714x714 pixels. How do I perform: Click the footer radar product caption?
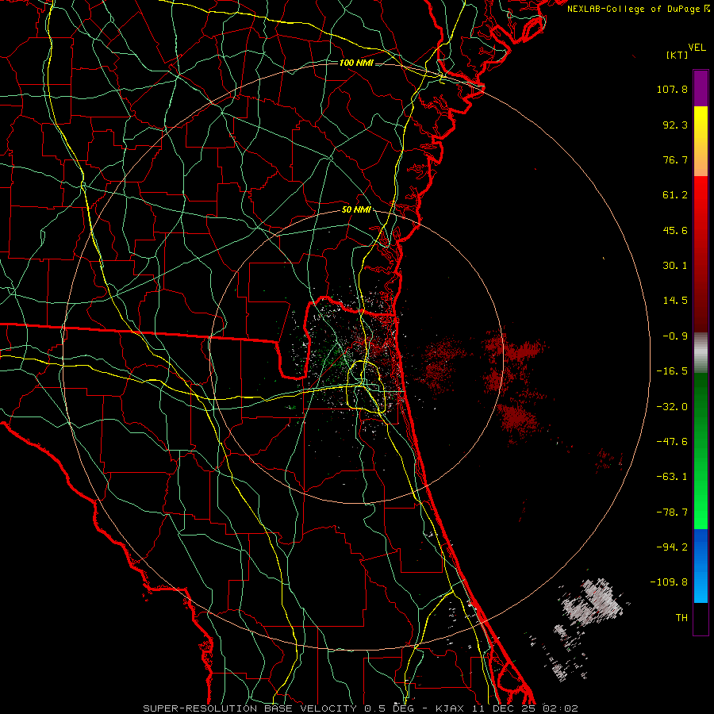pyautogui.click(x=361, y=708)
